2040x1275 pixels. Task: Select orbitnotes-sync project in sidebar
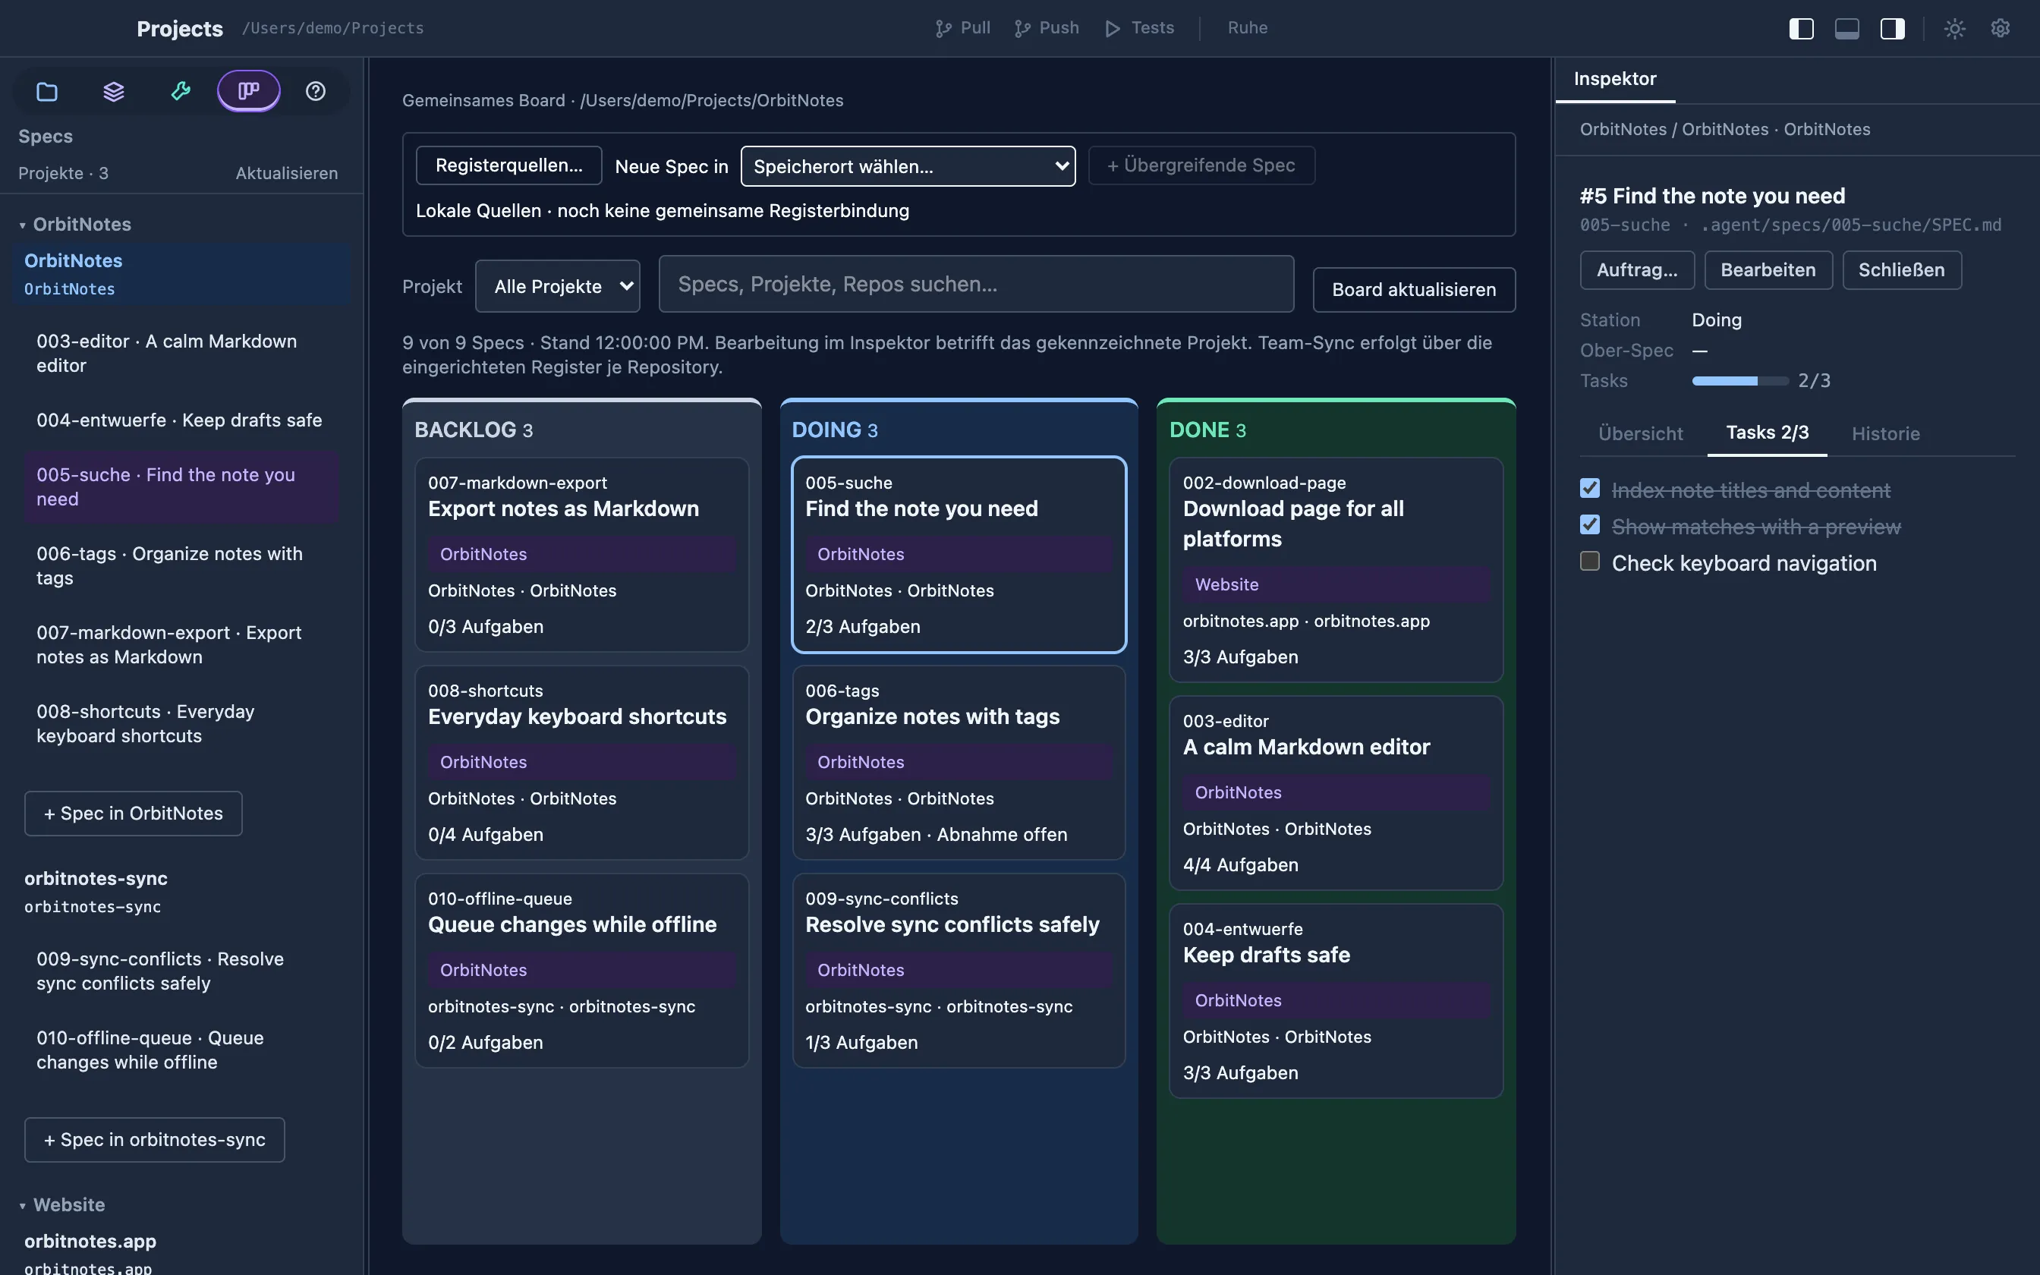(x=181, y=891)
